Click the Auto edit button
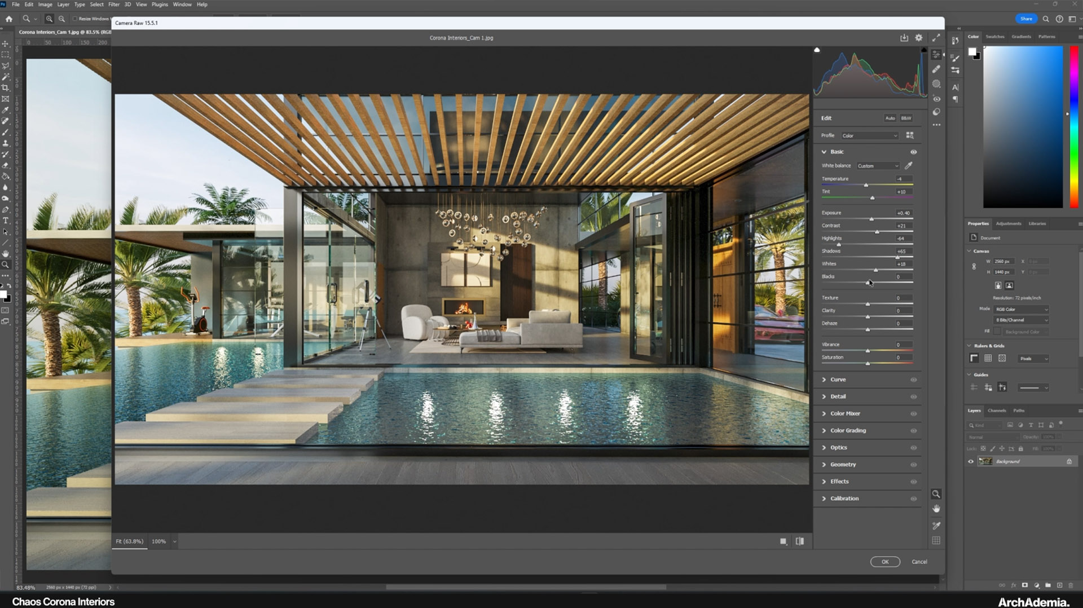Image resolution: width=1083 pixels, height=608 pixels. [890, 118]
